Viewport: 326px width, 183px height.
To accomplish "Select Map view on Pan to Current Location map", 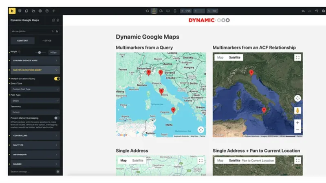I will click(220, 161).
